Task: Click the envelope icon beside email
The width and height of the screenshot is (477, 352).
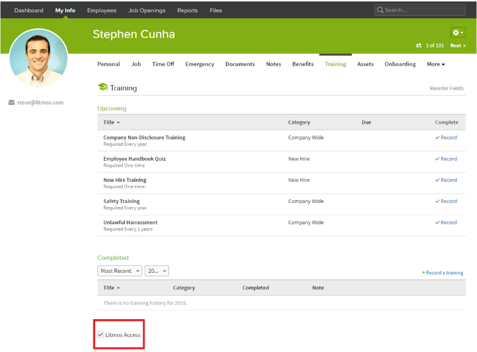Action: point(12,103)
